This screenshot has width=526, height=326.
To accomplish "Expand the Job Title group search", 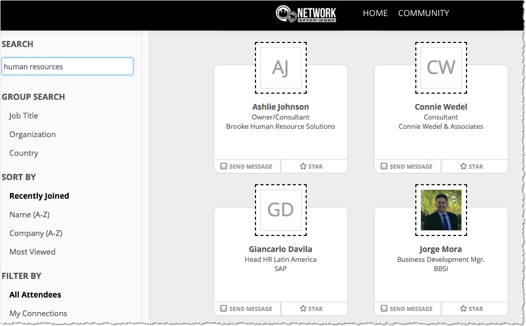I will click(x=24, y=116).
